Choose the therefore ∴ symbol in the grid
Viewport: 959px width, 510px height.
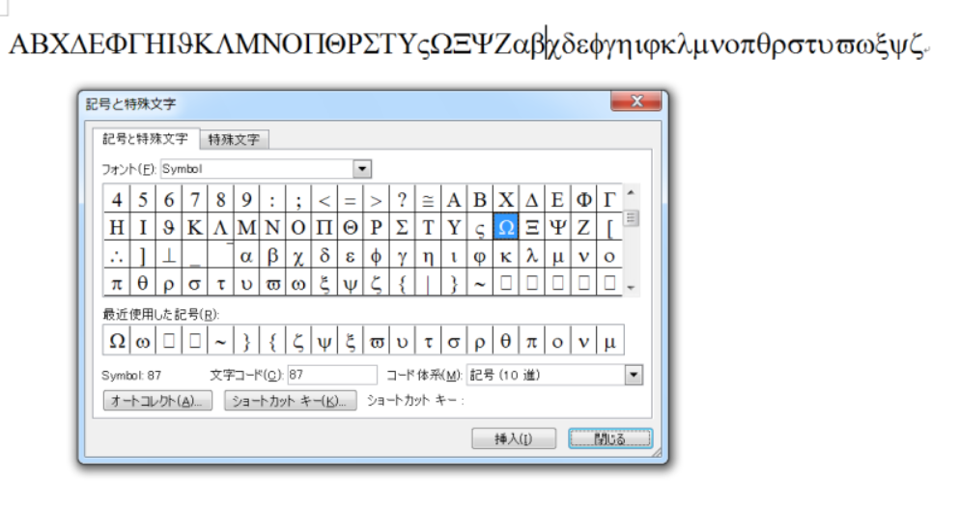click(116, 256)
